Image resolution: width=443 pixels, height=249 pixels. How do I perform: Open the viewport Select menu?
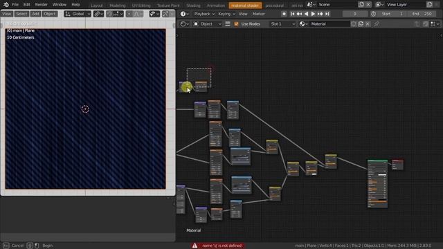point(21,14)
